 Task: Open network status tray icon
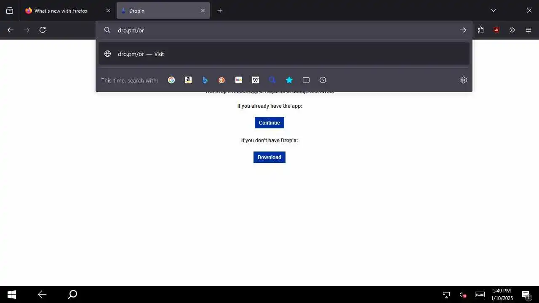point(446,295)
